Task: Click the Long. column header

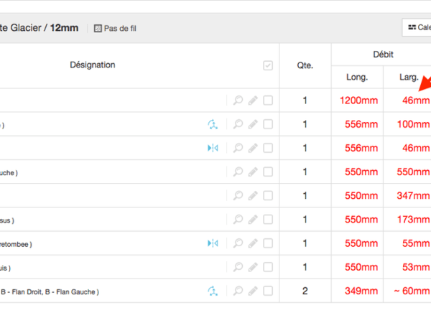Action: point(357,77)
